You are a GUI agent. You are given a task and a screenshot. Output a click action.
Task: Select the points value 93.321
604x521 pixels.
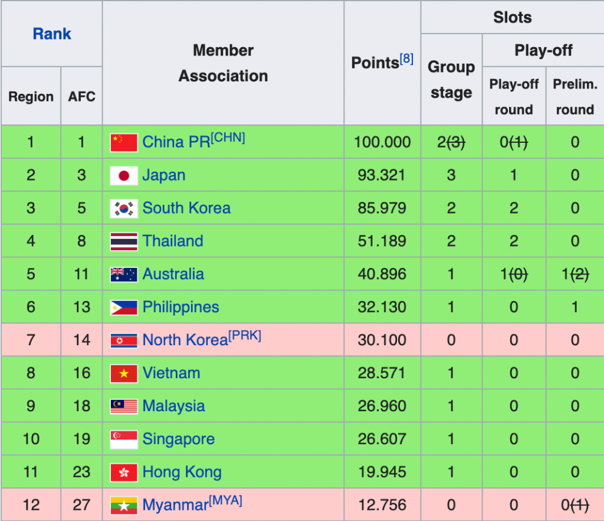382,175
